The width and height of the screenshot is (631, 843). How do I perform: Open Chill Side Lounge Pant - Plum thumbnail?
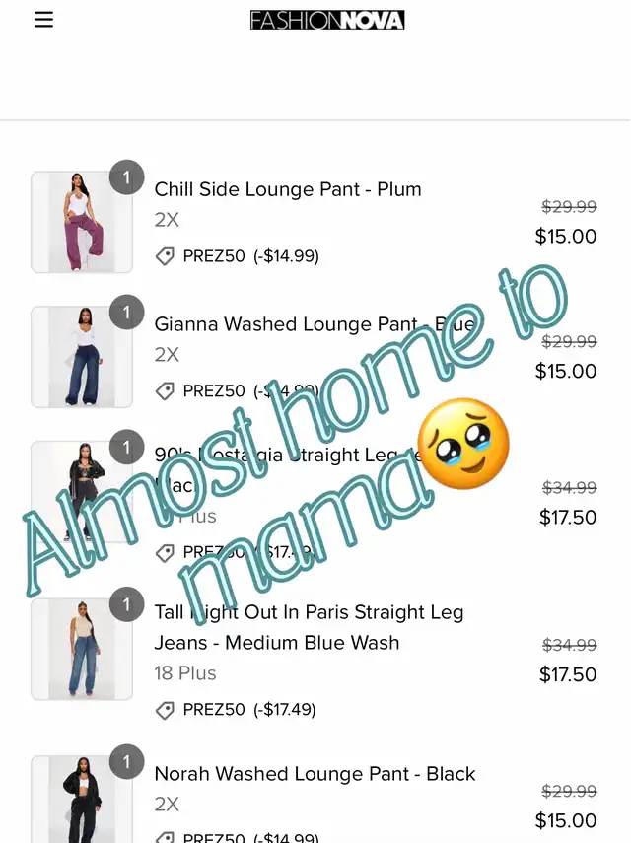tap(82, 222)
